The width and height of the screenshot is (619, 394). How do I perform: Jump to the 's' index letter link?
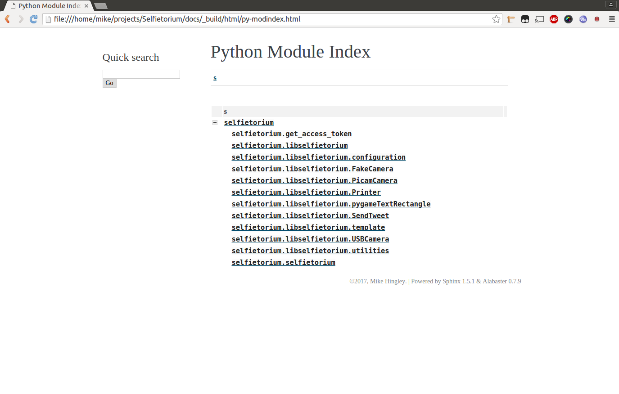click(x=215, y=78)
